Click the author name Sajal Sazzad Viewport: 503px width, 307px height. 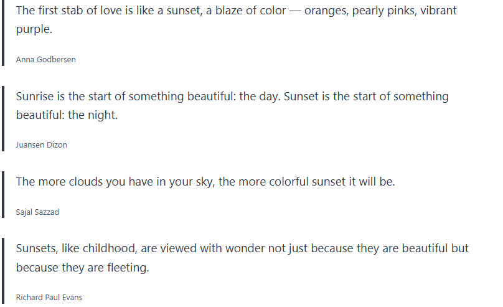point(37,212)
